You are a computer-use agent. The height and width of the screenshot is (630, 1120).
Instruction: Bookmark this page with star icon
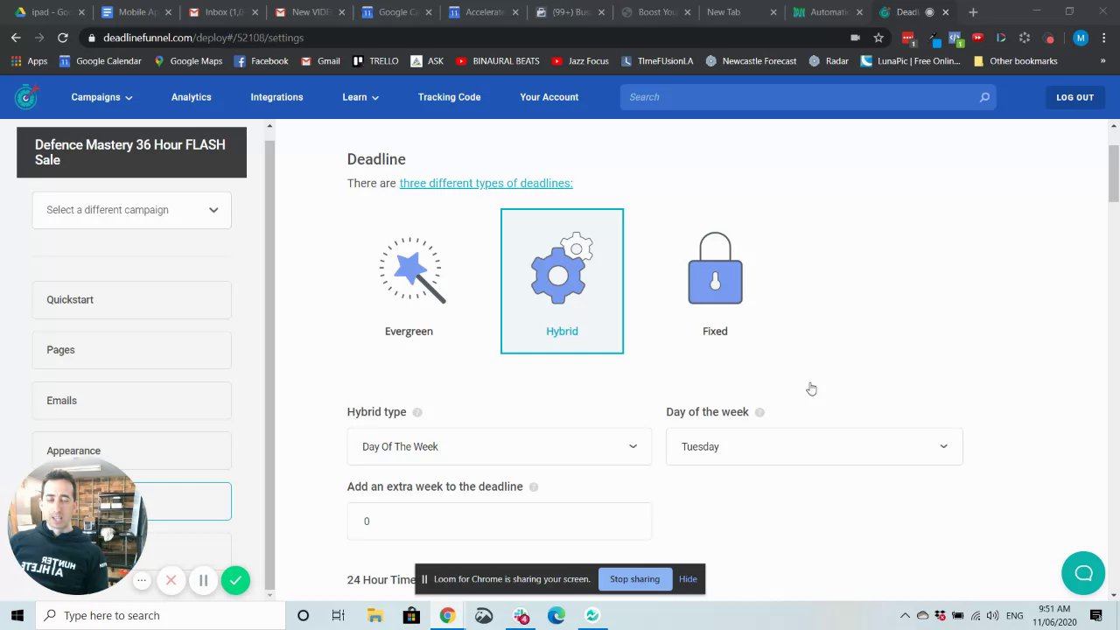[878, 38]
